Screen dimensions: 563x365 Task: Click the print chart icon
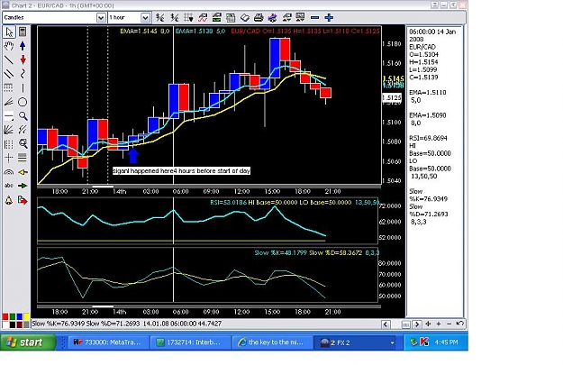(259, 17)
